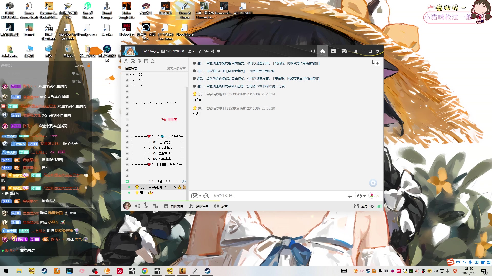Expand options dots beside 静音 room

click(x=179, y=181)
